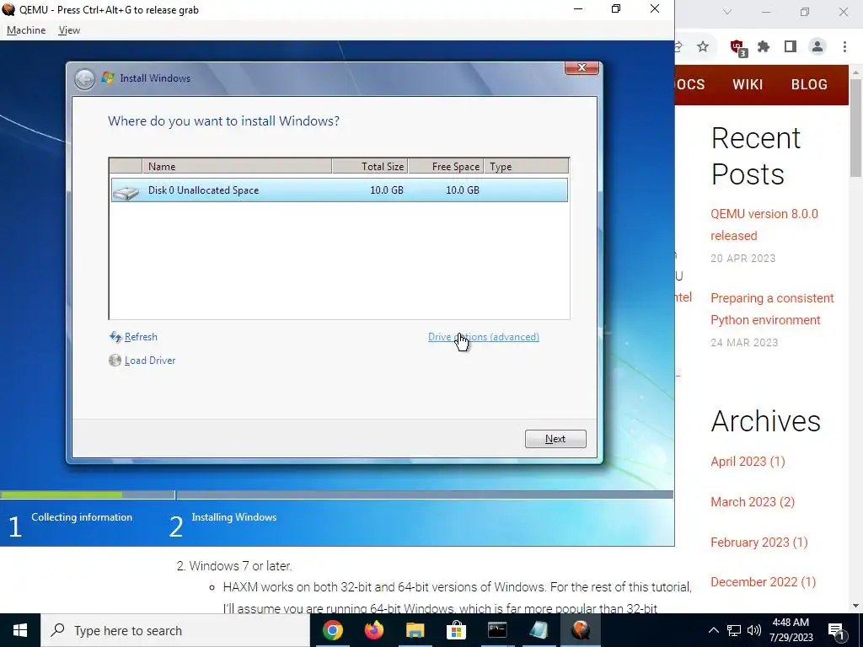Open the notification center icon
The height and width of the screenshot is (647, 863).
pyautogui.click(x=837, y=631)
